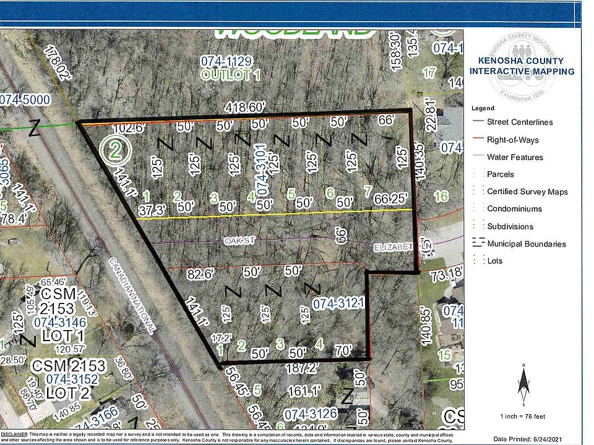Click the 120.57' dimension label
The height and width of the screenshot is (445, 594).
(70, 349)
